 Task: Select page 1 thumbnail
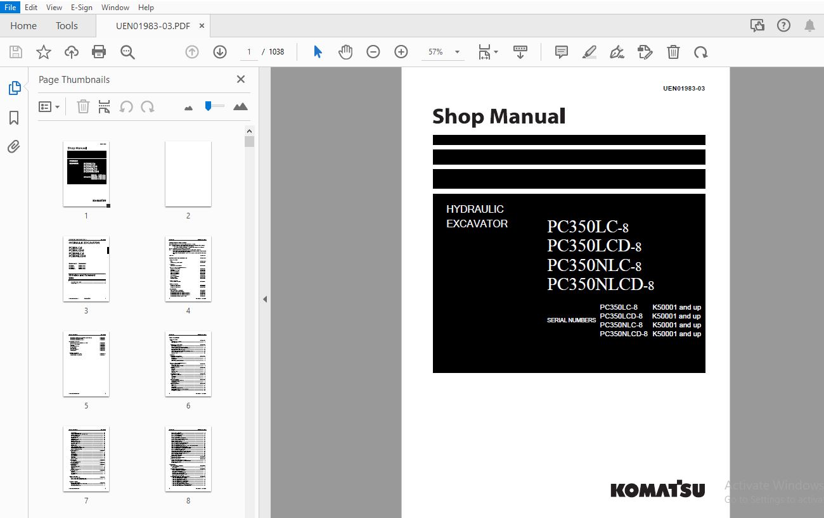click(x=86, y=174)
